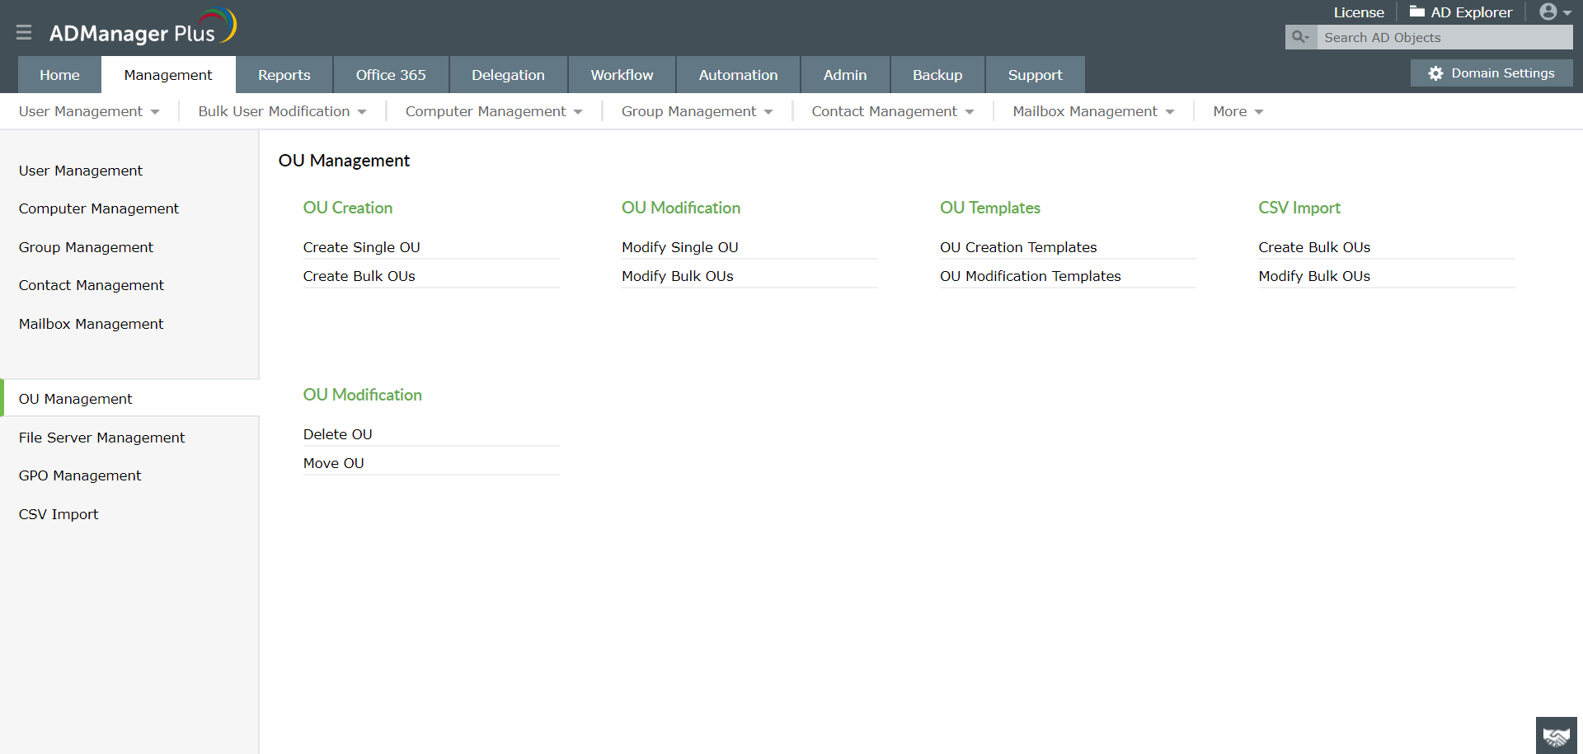Click the OU Management page title
Image resolution: width=1583 pixels, height=754 pixels.
click(x=344, y=161)
